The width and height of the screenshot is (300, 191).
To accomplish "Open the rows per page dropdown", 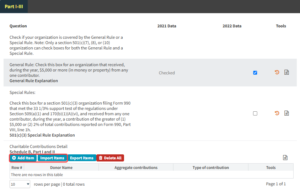I will click(20, 184).
